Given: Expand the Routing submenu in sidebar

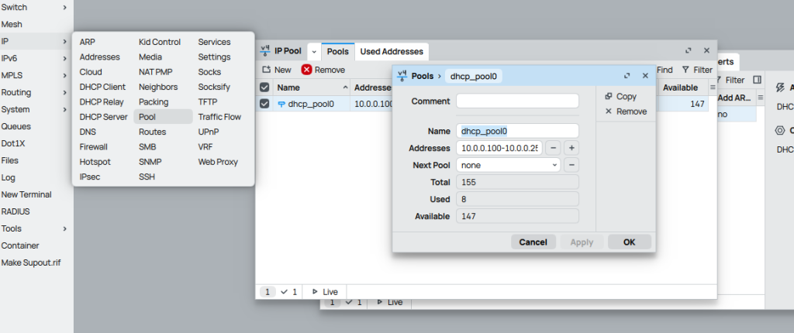Looking at the screenshot, I should [64, 92].
